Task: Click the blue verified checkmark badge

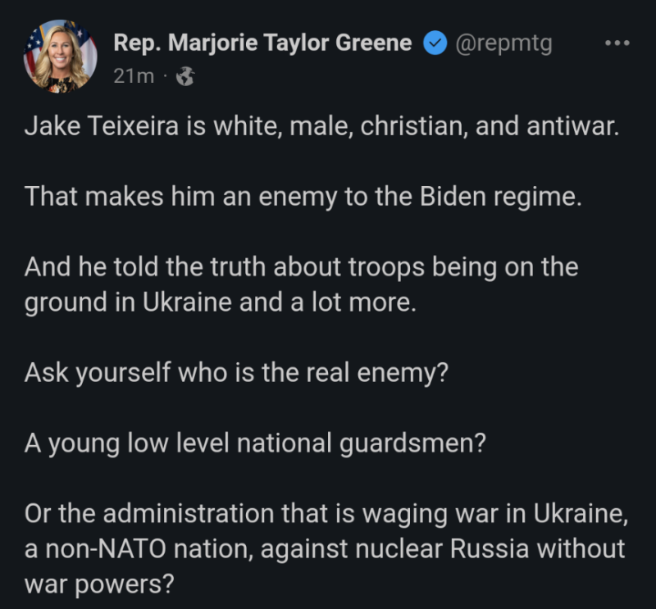Action: coord(435,43)
